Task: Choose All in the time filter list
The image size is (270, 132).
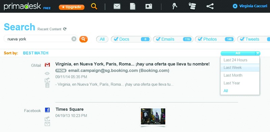Action: click(x=240, y=91)
